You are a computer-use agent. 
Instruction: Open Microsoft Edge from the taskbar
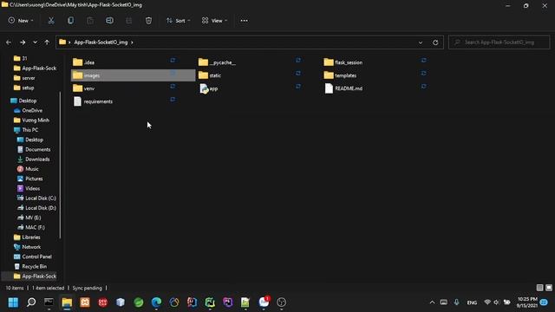156,302
